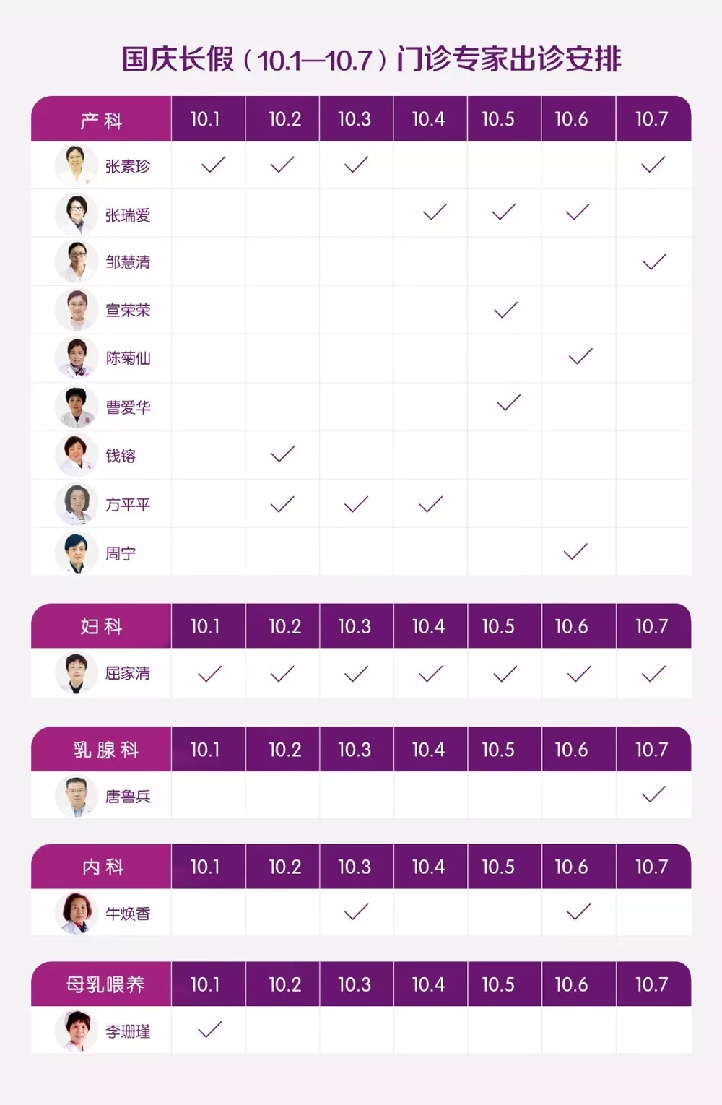Click 周宁's doctor avatar
This screenshot has width=722, height=1105.
pyautogui.click(x=77, y=552)
